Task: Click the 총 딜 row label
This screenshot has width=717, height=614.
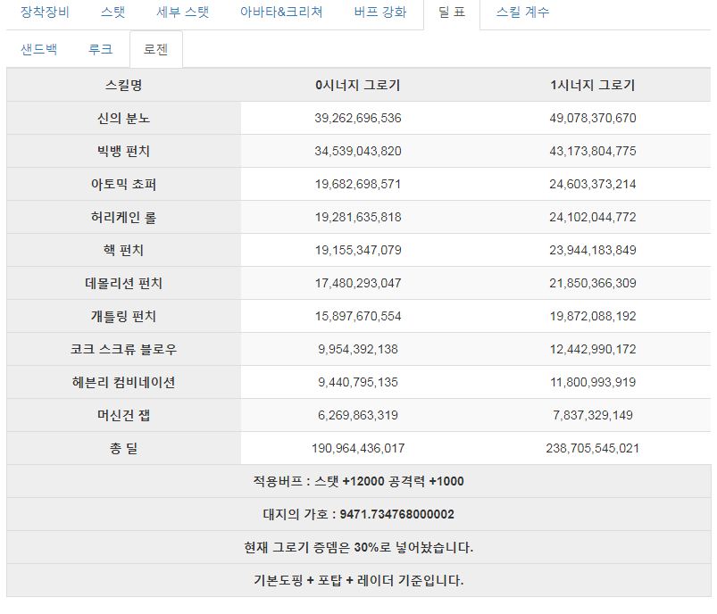Action: point(123,448)
